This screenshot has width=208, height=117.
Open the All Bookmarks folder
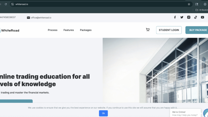click(202, 10)
